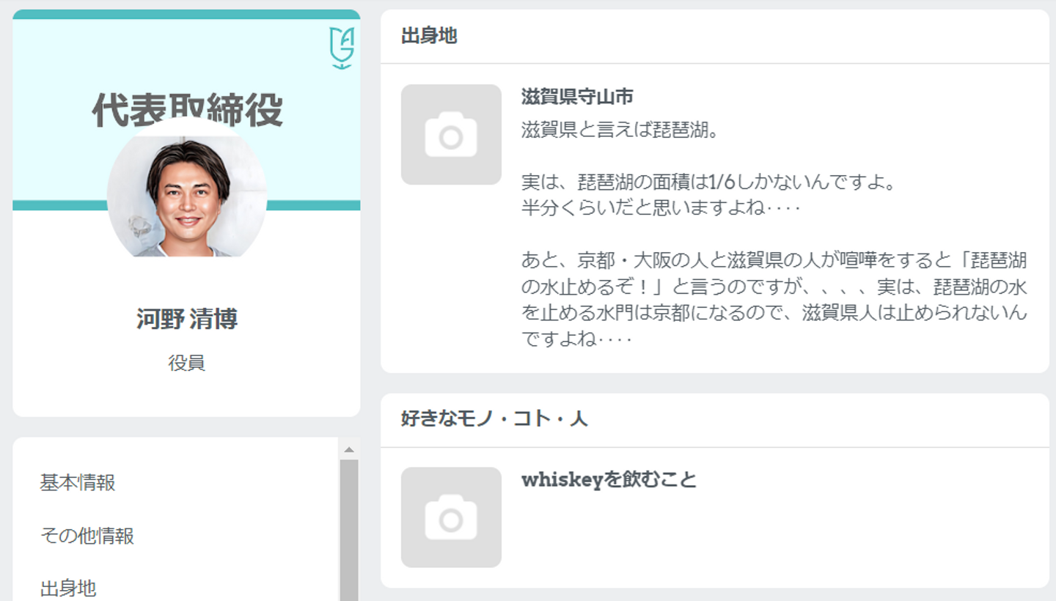Select その他情報 in the side menu
Image resolution: width=1056 pixels, height=601 pixels.
coord(87,536)
